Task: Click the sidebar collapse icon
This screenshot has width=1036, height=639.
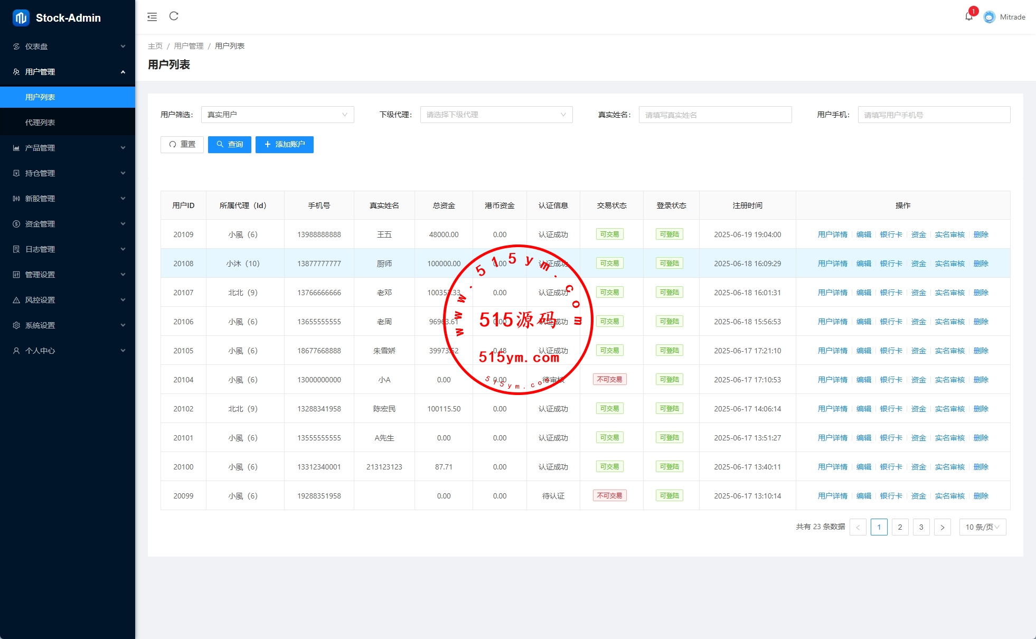Action: pyautogui.click(x=152, y=17)
